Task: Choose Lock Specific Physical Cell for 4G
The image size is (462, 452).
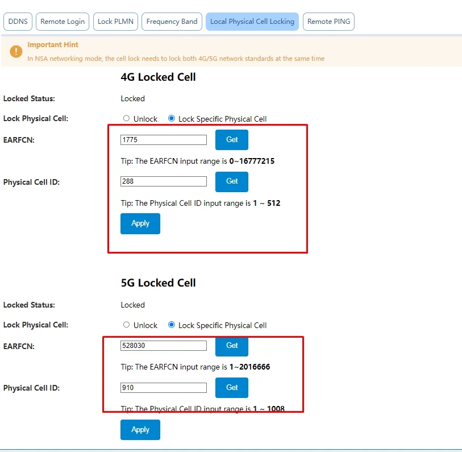Action: point(171,118)
